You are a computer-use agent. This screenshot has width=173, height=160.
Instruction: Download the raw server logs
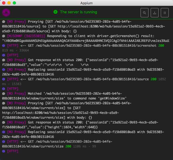tap(155, 13)
